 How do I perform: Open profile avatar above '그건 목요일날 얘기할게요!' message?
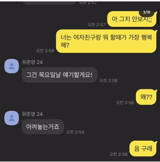(x=12, y=66)
